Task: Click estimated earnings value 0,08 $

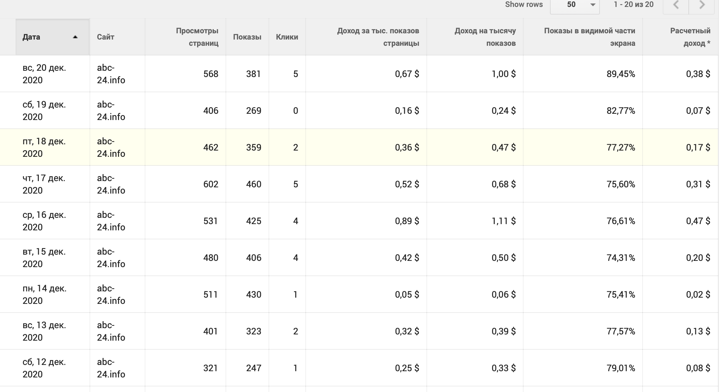Action: coord(698,368)
